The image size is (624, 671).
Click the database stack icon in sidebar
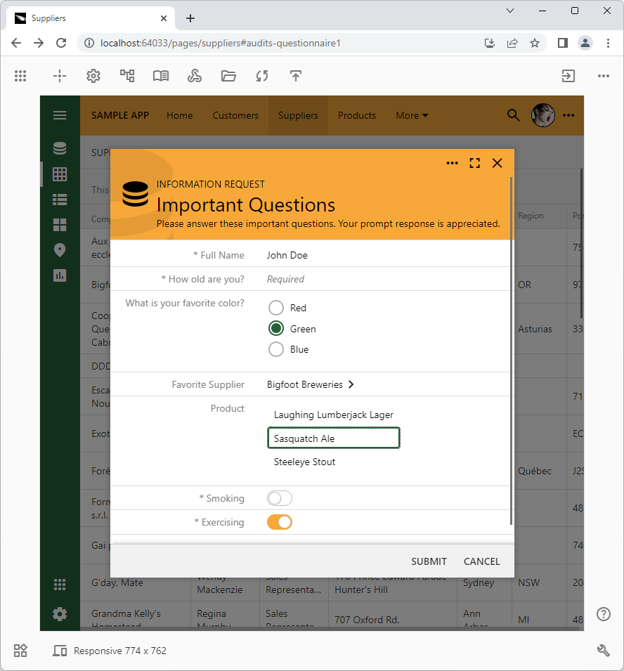(60, 148)
